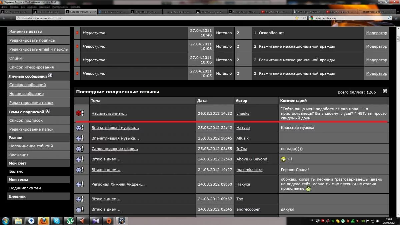Collapse the Личные сообщения section
400x225 pixels.
point(50,76)
